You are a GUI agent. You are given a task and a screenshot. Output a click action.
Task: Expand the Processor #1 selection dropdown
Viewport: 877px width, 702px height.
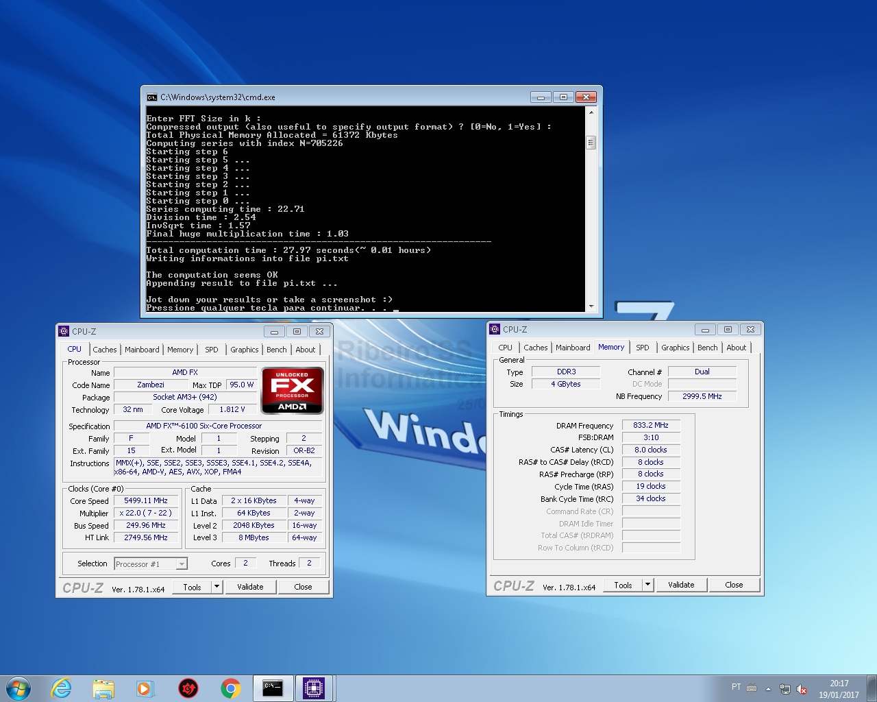182,564
